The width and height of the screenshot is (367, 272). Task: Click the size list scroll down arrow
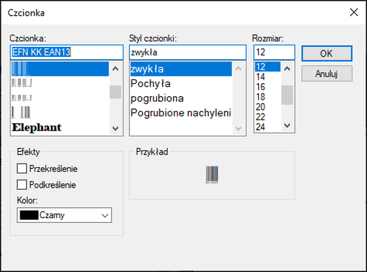pos(287,125)
